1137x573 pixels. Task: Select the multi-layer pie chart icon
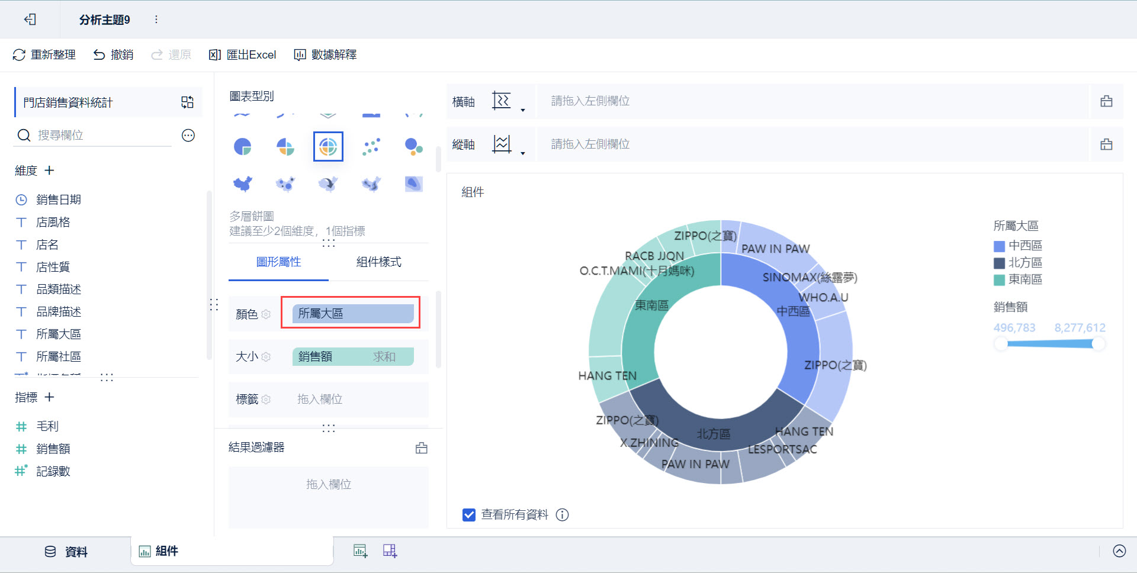pos(328,146)
